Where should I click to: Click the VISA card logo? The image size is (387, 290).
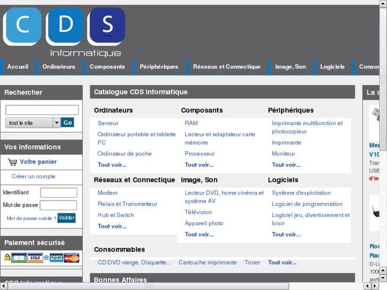pyautogui.click(x=35, y=258)
